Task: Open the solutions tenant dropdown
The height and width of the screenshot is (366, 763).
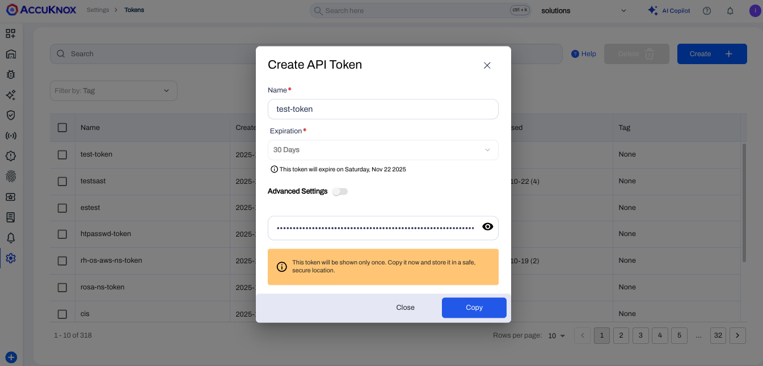Action: click(584, 11)
